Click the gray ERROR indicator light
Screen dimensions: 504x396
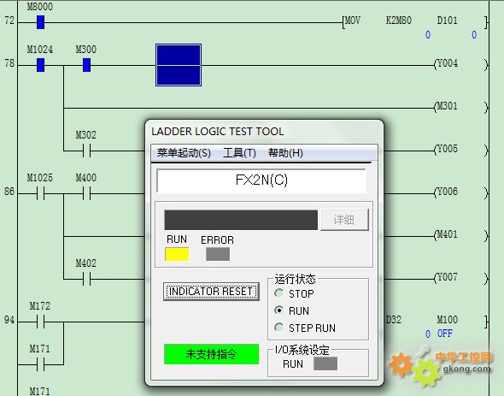[x=218, y=254]
